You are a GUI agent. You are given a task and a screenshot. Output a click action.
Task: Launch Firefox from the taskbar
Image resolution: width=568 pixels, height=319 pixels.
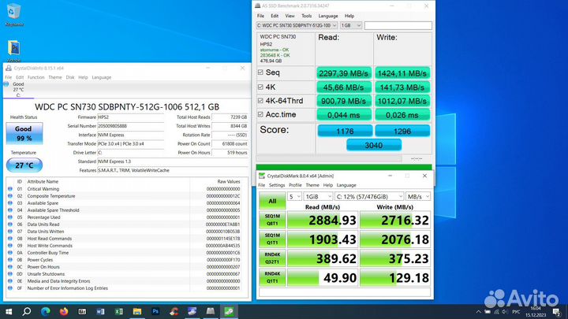pyautogui.click(x=64, y=311)
